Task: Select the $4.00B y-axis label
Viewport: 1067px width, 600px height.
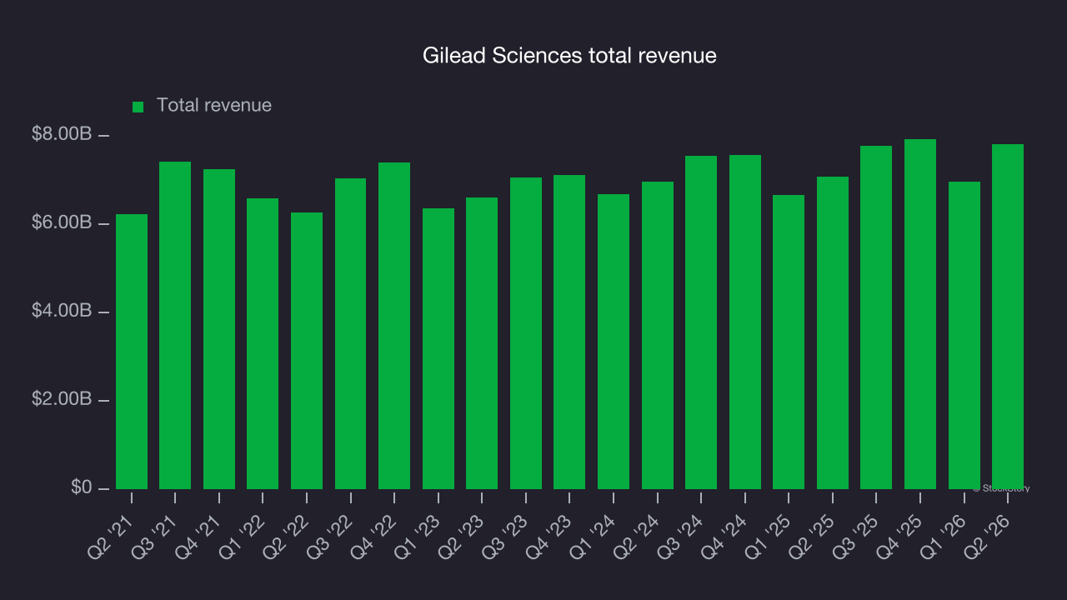Action: [62, 312]
